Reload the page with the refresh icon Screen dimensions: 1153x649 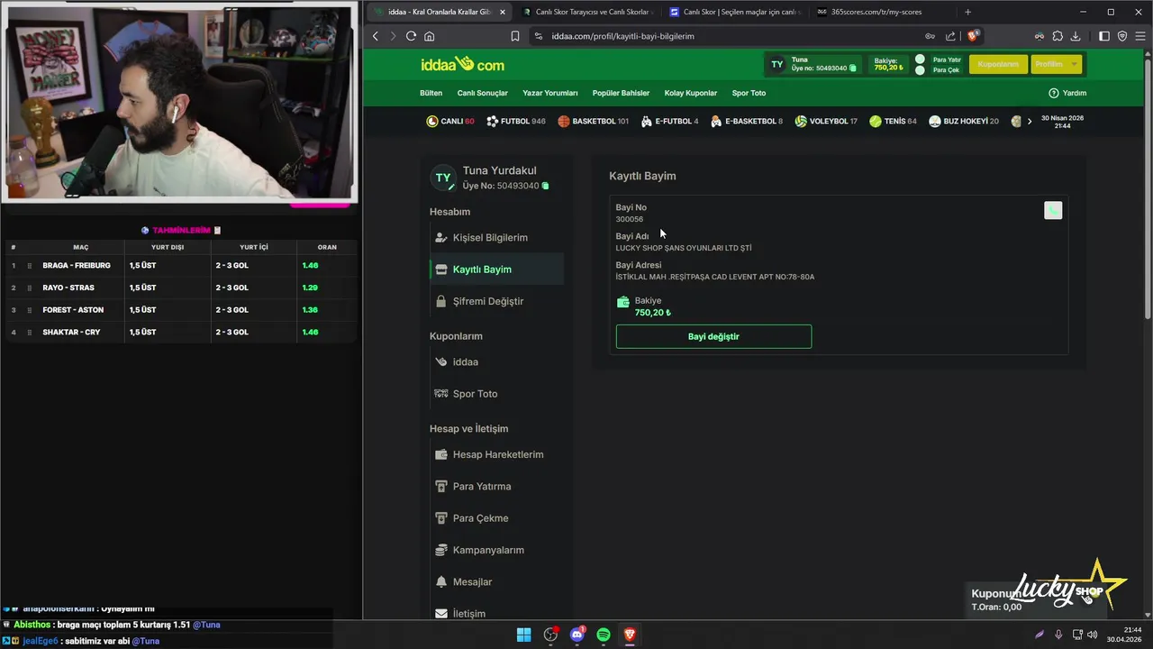pos(411,36)
